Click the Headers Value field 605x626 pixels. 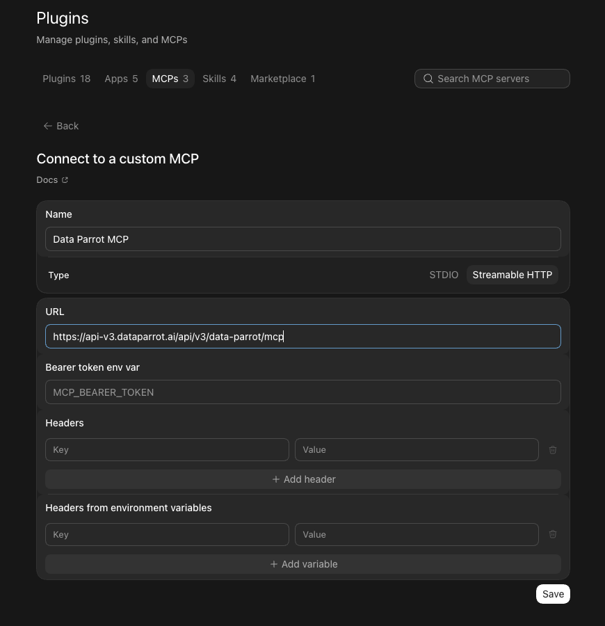(417, 450)
